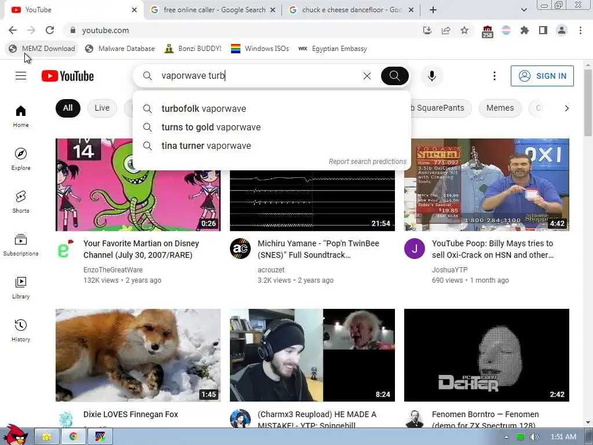Share this page via the share icon

446,30
